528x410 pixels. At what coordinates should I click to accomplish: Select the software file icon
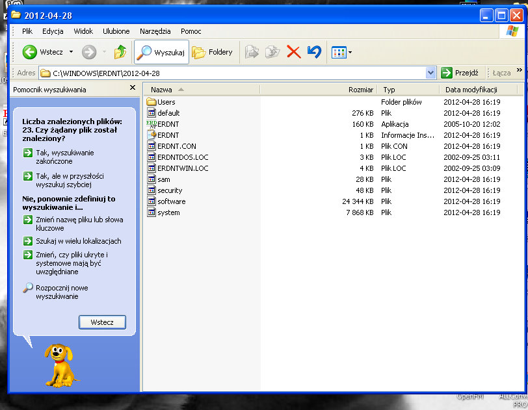coord(152,201)
